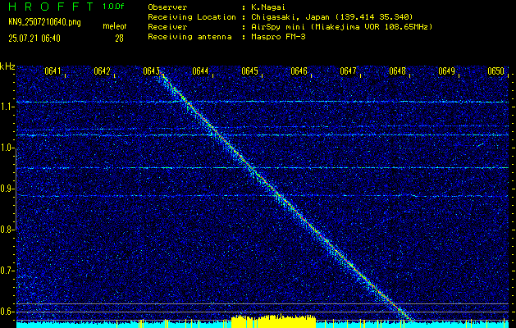Click the yellow signal block in the bottom strip

[273, 321]
